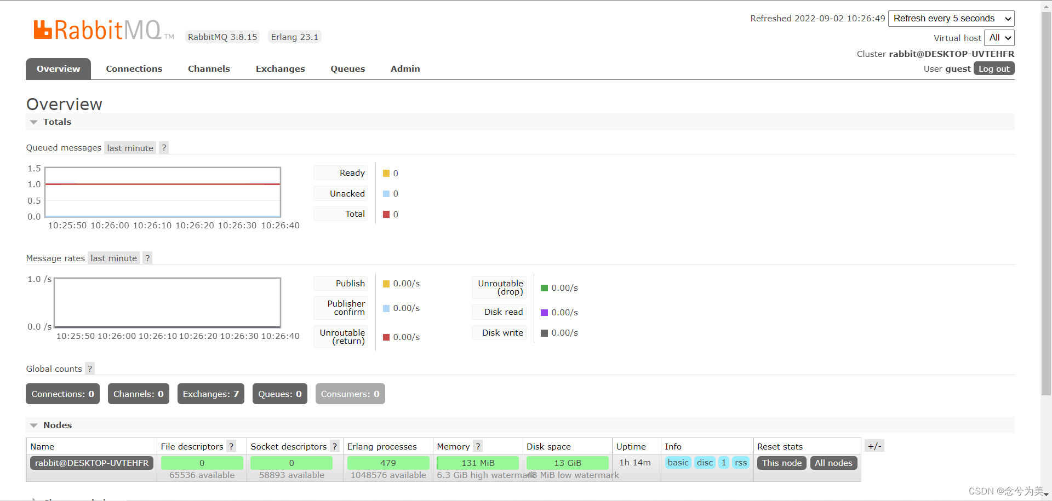Open help for Memory column
This screenshot has width=1052, height=501.
[x=478, y=446]
